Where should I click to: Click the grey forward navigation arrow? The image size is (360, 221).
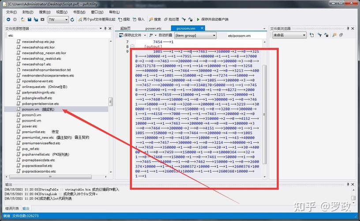(x=15, y=19)
